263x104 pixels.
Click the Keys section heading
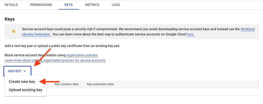tap(10, 19)
